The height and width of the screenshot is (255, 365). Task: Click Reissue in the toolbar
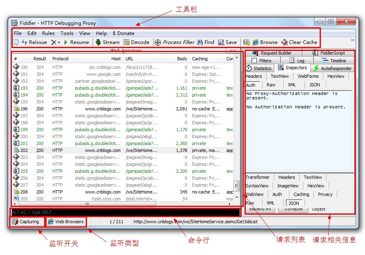point(34,42)
